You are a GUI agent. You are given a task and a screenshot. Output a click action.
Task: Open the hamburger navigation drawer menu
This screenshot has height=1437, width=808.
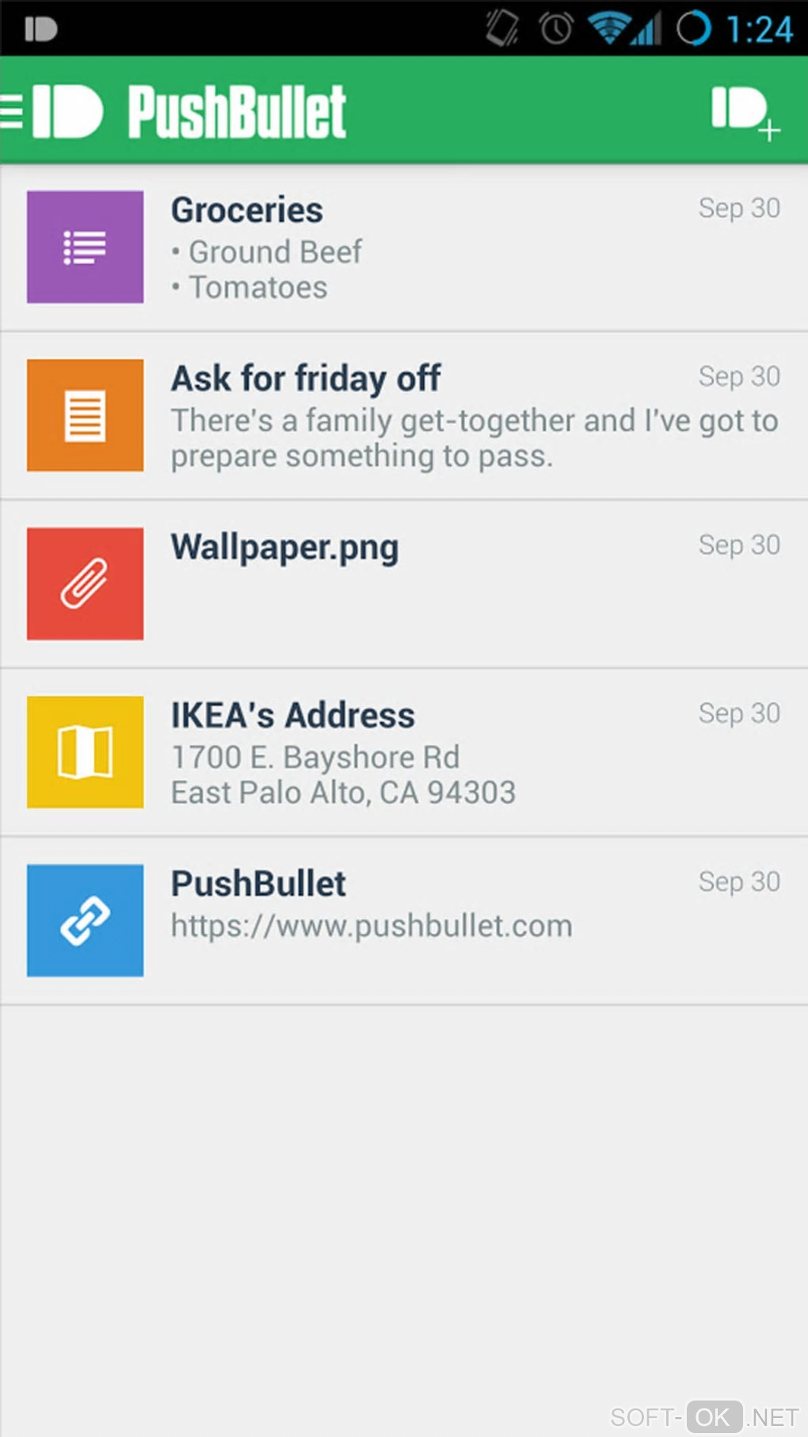pos(13,111)
